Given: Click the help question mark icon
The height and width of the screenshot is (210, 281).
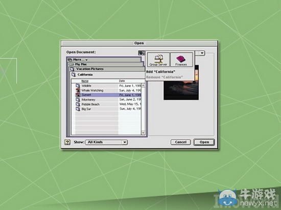Looking at the screenshot, I should point(67,142).
